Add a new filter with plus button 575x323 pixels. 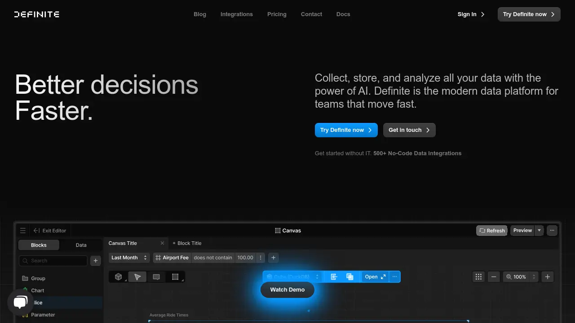coord(273,258)
